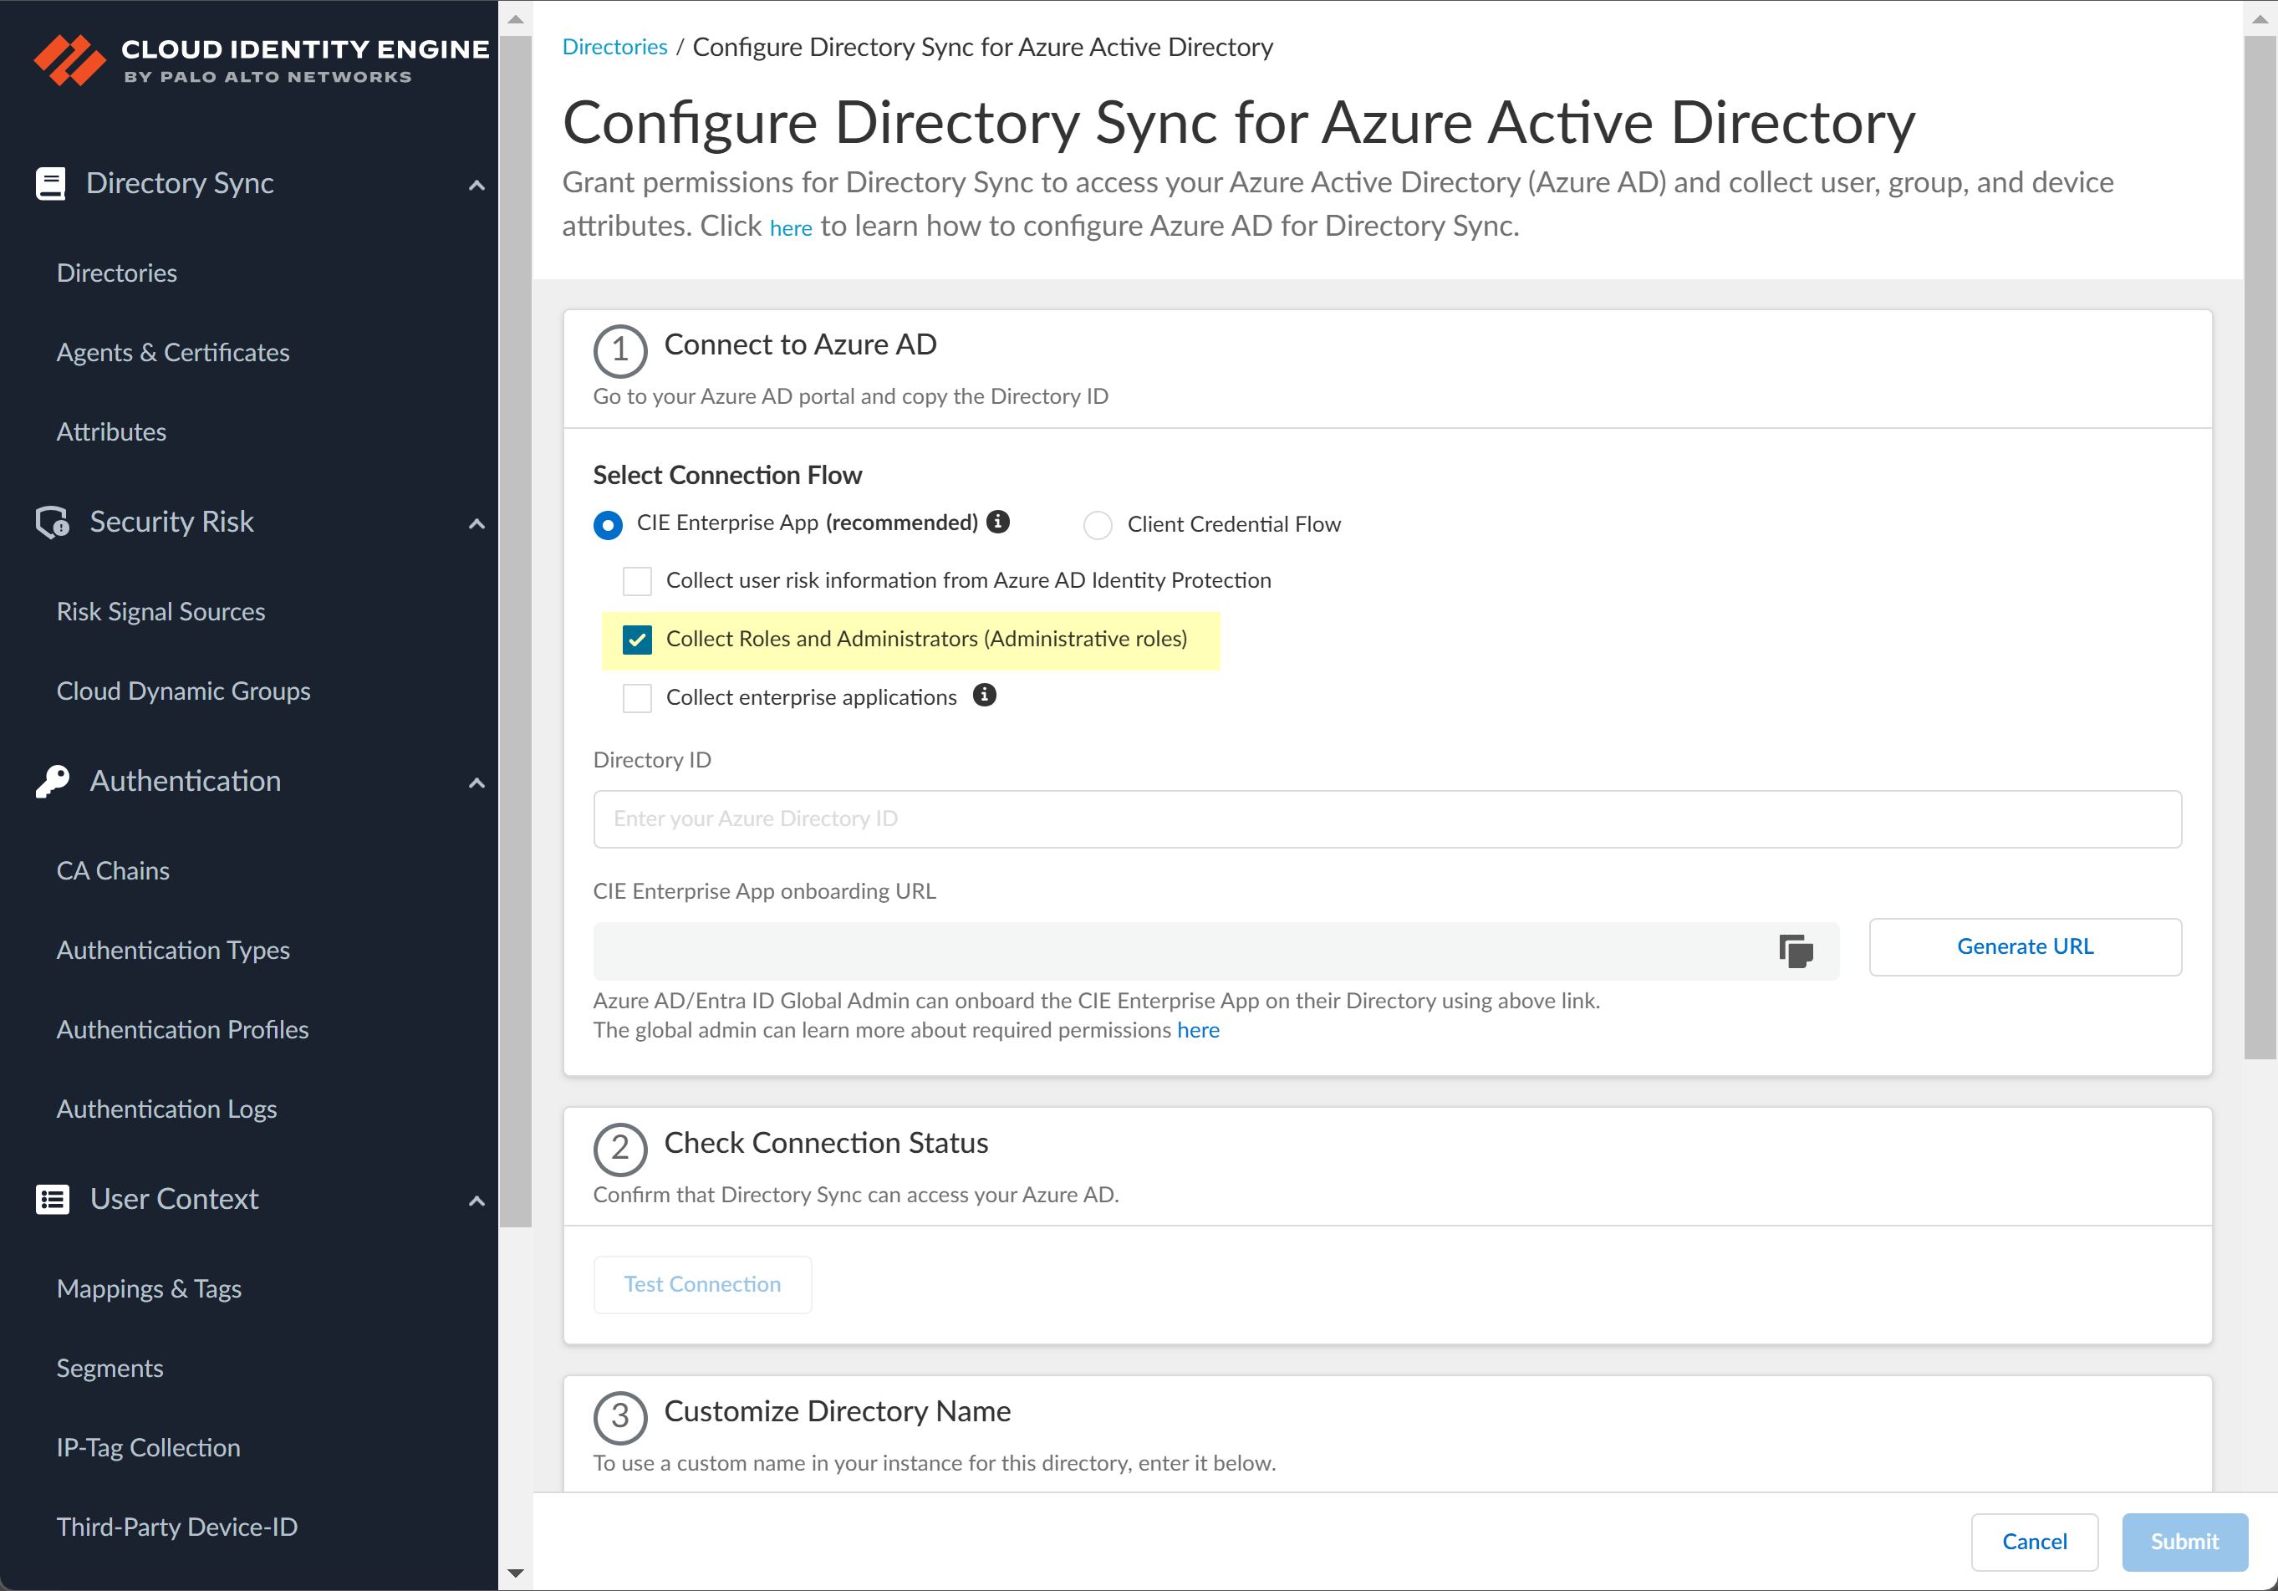Click the Directory Sync book icon
The height and width of the screenshot is (1591, 2278).
click(x=51, y=184)
